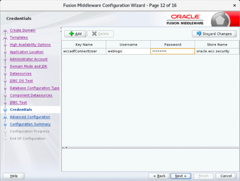Go to Database Configuration Type step
Image resolution: width=240 pixels, height=181 pixels.
[x=35, y=88]
